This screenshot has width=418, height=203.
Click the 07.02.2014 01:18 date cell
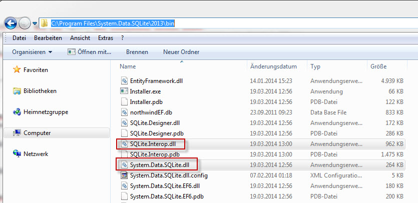(271, 175)
